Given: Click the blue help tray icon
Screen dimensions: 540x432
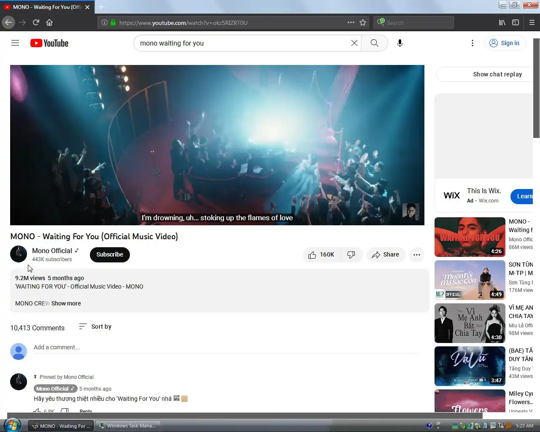Looking at the screenshot, I should (429, 426).
